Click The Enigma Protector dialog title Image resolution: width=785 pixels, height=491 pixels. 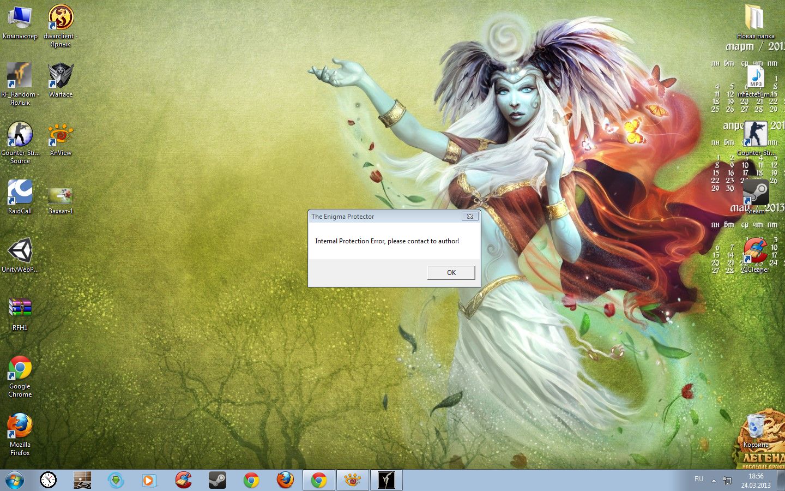point(342,217)
